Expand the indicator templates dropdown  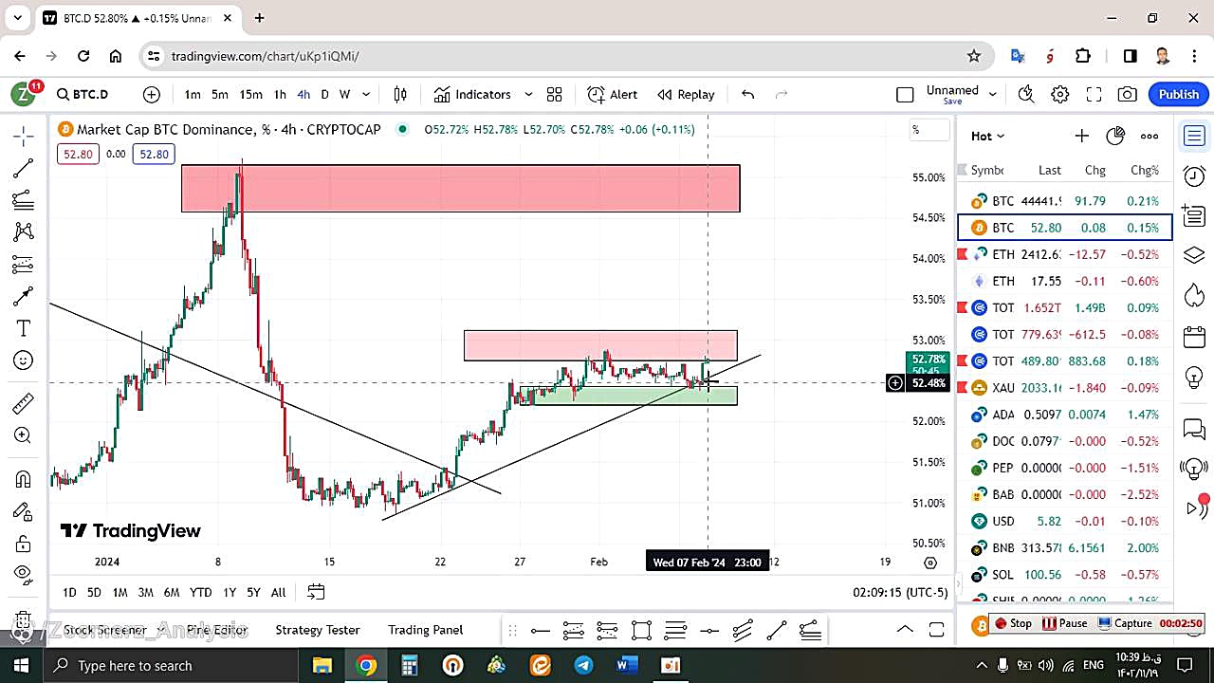(528, 94)
